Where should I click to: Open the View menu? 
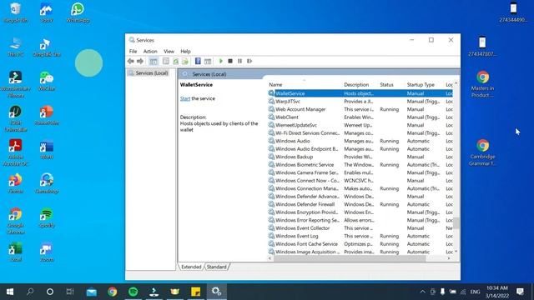tap(169, 52)
